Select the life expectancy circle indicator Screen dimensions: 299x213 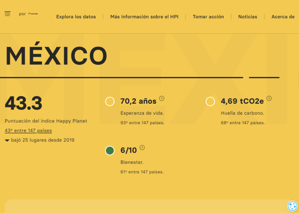coord(110,101)
